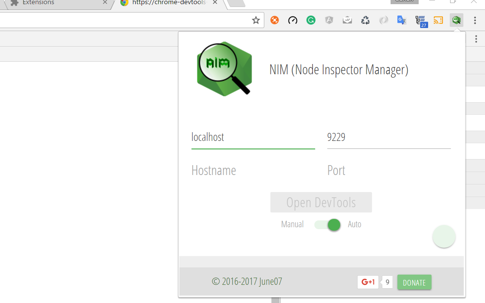485x303 pixels.
Task: Open the extension with the 27 badge
Action: click(x=421, y=21)
